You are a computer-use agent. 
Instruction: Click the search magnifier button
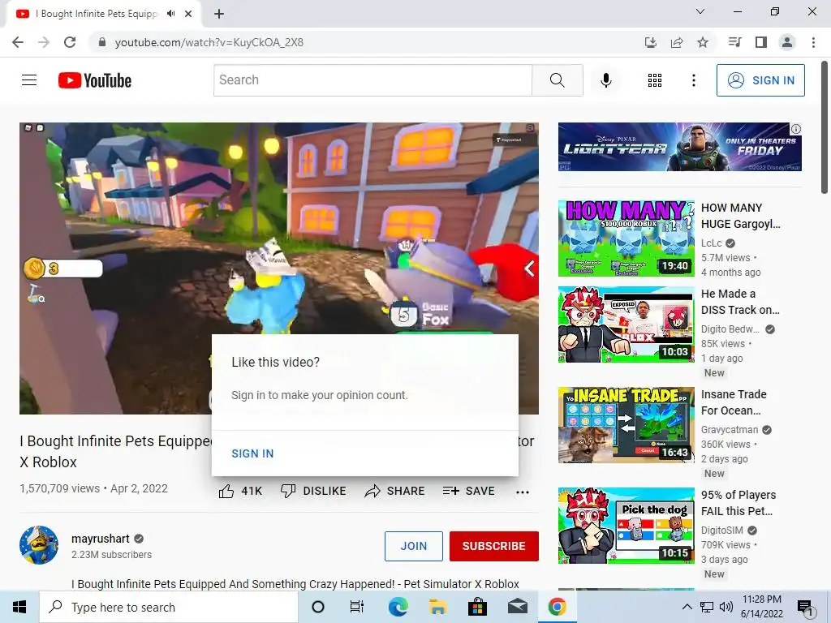tap(557, 80)
